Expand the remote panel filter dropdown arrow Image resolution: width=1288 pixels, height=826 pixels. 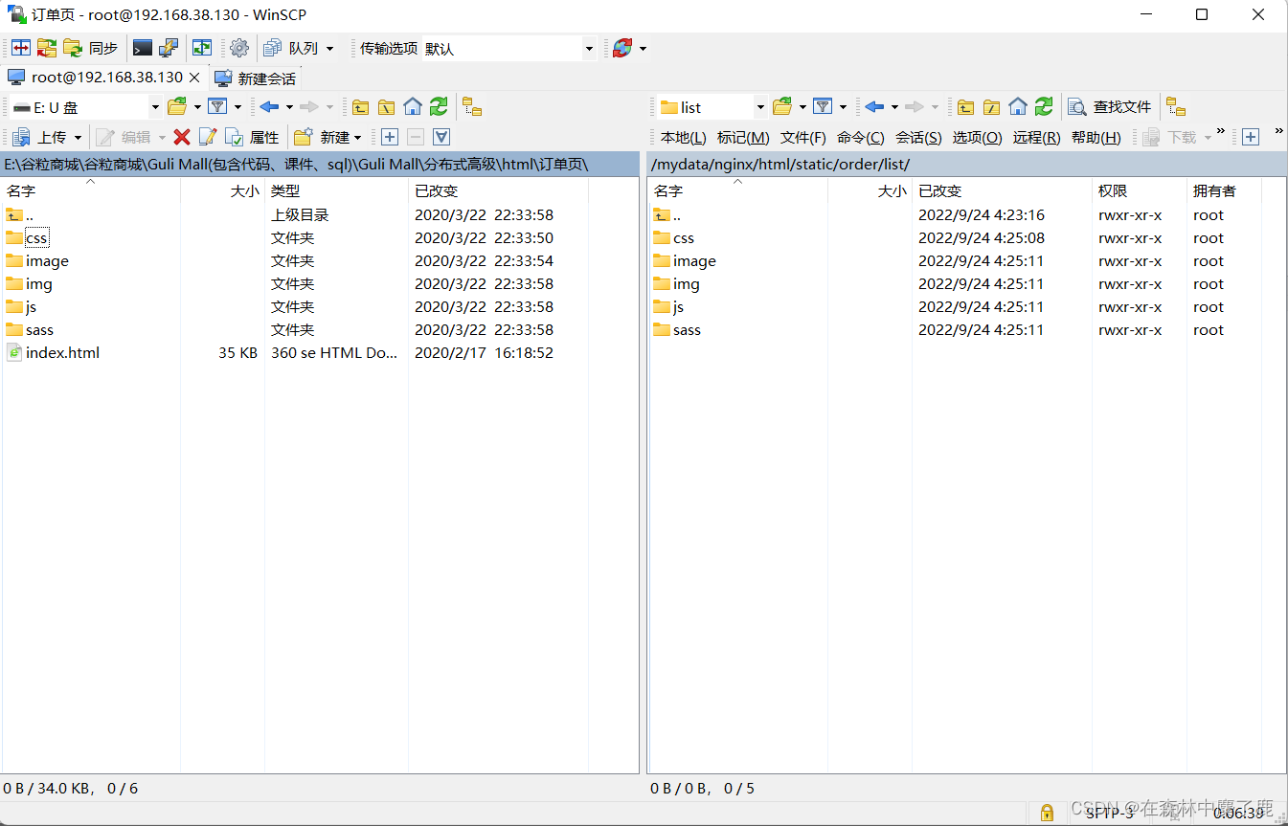click(x=843, y=107)
